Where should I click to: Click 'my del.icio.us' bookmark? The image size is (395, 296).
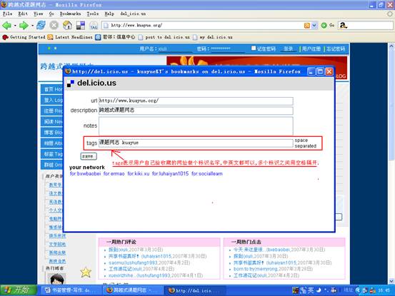(x=213, y=37)
